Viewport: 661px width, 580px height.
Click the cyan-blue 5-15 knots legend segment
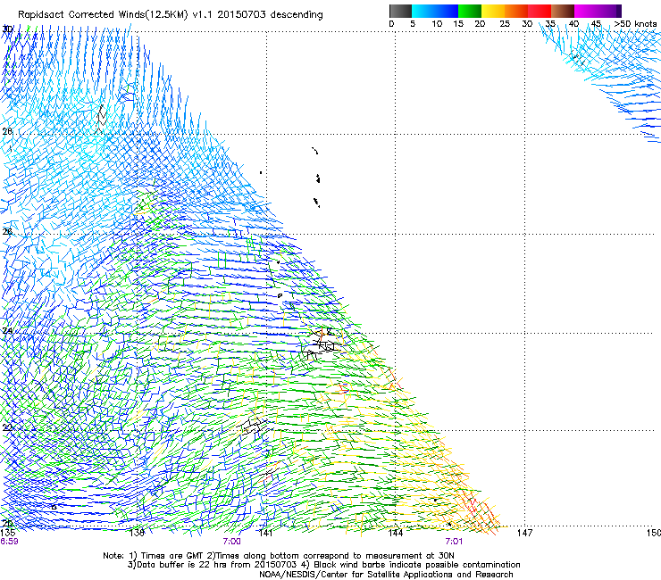[x=435, y=11]
